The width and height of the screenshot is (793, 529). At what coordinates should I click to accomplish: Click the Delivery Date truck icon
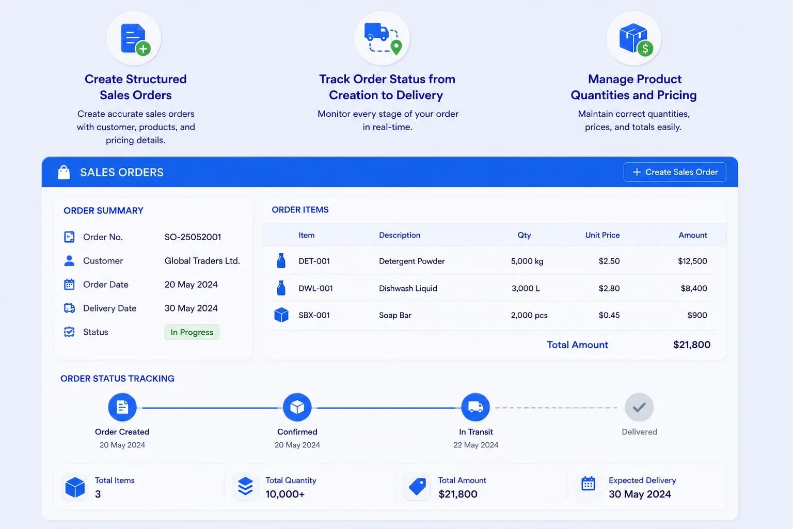pos(69,308)
